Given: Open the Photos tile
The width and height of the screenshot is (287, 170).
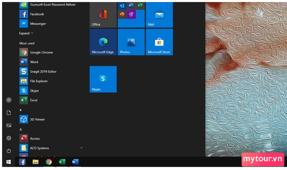Looking at the screenshot, I should coord(131,42).
